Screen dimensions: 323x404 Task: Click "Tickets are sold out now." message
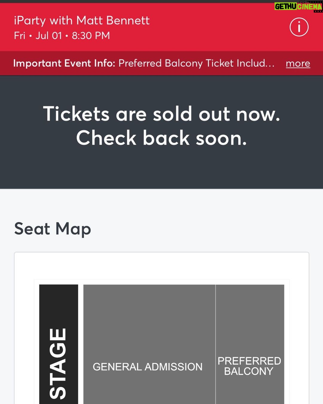[x=161, y=114]
